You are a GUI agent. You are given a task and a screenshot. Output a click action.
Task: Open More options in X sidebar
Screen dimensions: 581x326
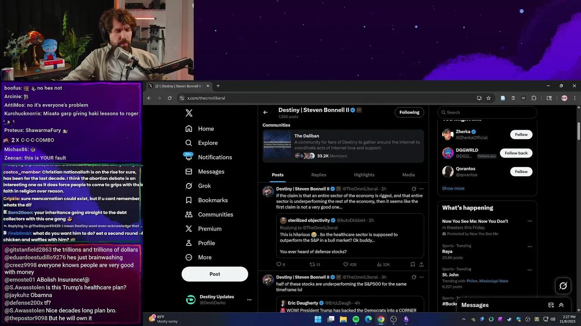pos(199,257)
